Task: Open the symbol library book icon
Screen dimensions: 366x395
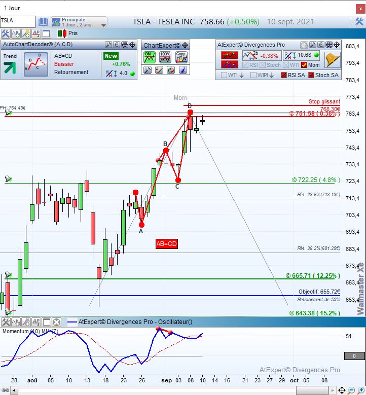Action: 43,22
